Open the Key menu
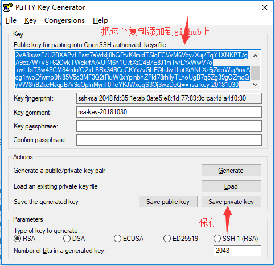The width and height of the screenshot is (275, 266). click(x=30, y=20)
